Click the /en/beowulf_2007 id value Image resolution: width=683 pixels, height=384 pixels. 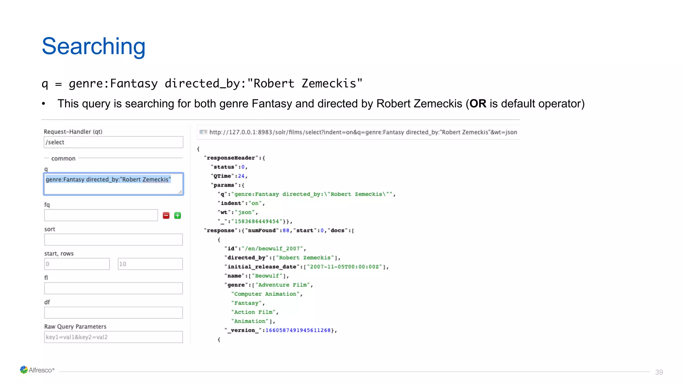coord(272,249)
